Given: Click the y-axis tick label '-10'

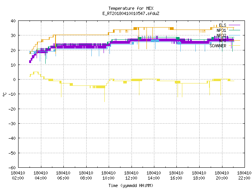Looking at the screenshot, I should coord(12,94).
